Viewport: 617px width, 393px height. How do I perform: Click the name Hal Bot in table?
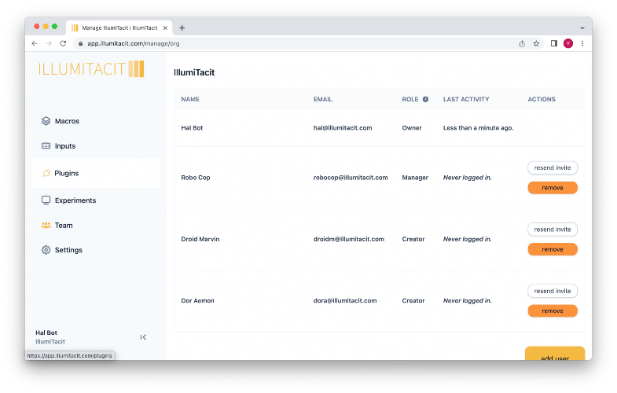pos(192,128)
